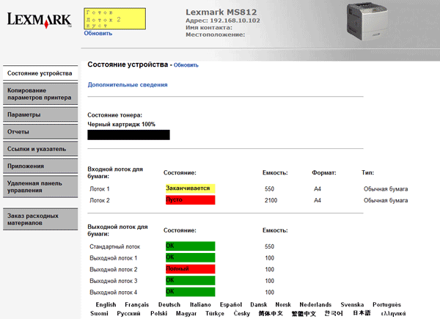This screenshot has width=440, height=319.
Task: Click the Lexmark logo
Action: point(40,21)
